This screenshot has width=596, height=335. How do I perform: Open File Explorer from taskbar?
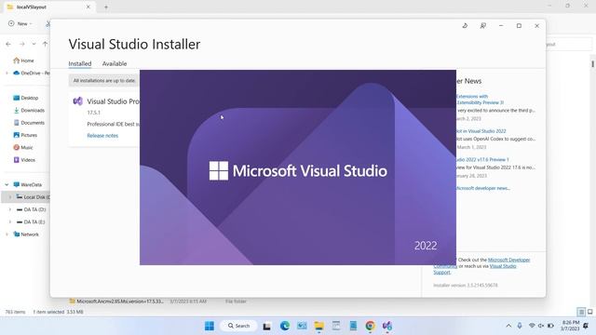coord(318,326)
